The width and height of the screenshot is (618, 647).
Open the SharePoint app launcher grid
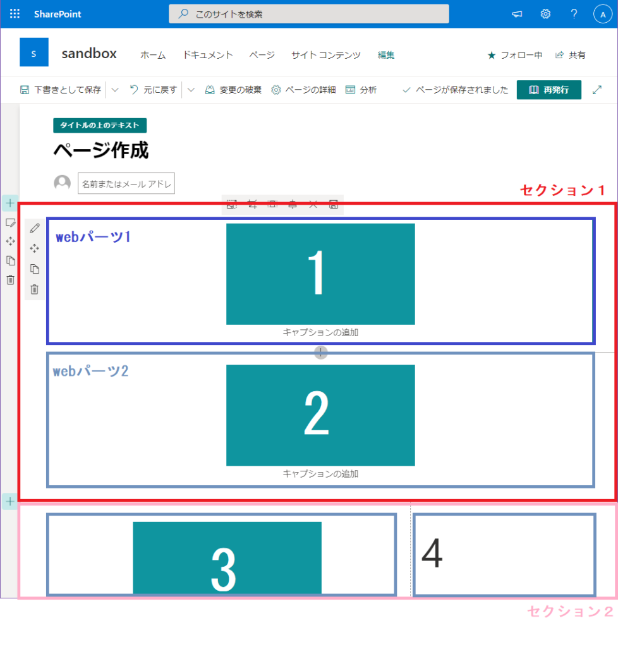point(15,14)
